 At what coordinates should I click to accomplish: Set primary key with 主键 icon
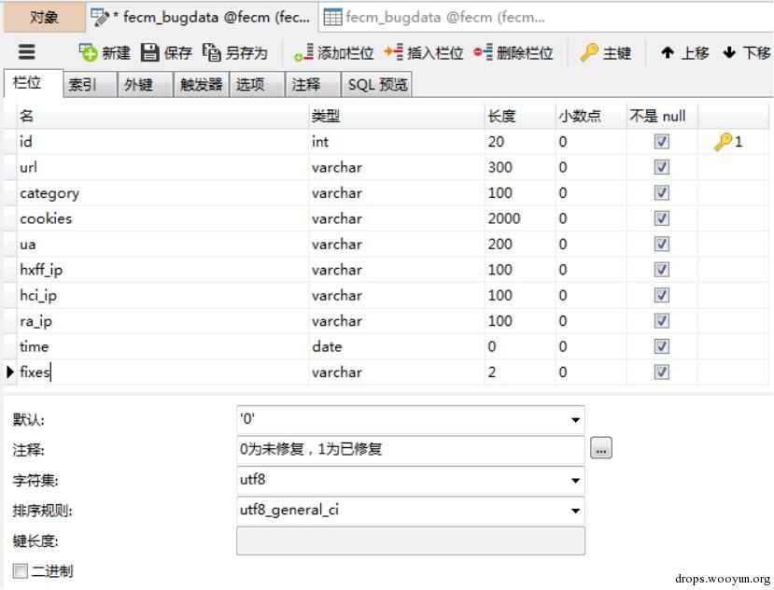click(589, 52)
